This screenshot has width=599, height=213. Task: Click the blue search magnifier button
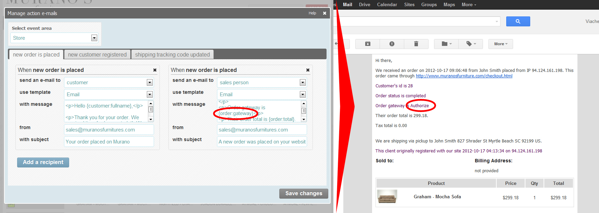click(x=518, y=22)
